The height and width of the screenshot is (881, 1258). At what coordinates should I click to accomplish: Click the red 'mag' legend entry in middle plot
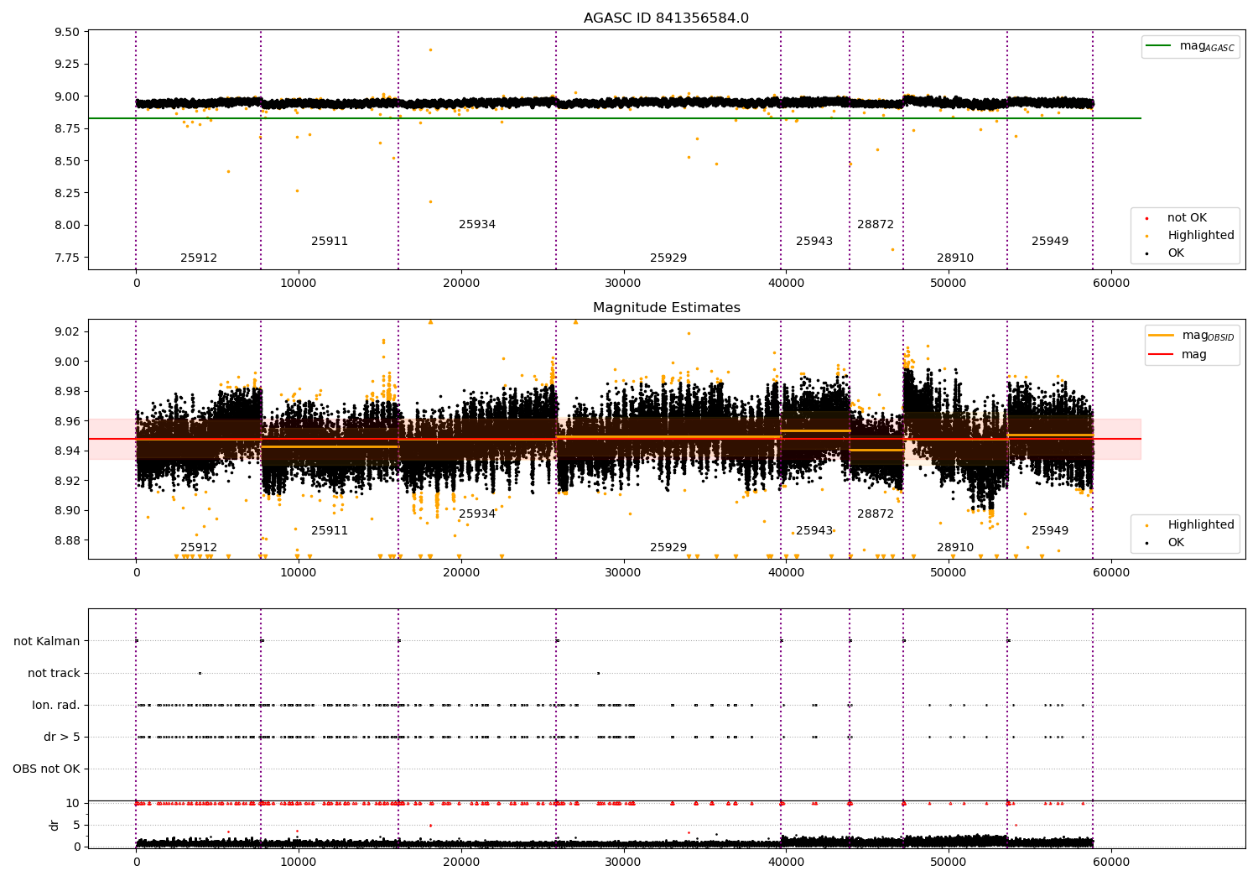tap(1177, 355)
